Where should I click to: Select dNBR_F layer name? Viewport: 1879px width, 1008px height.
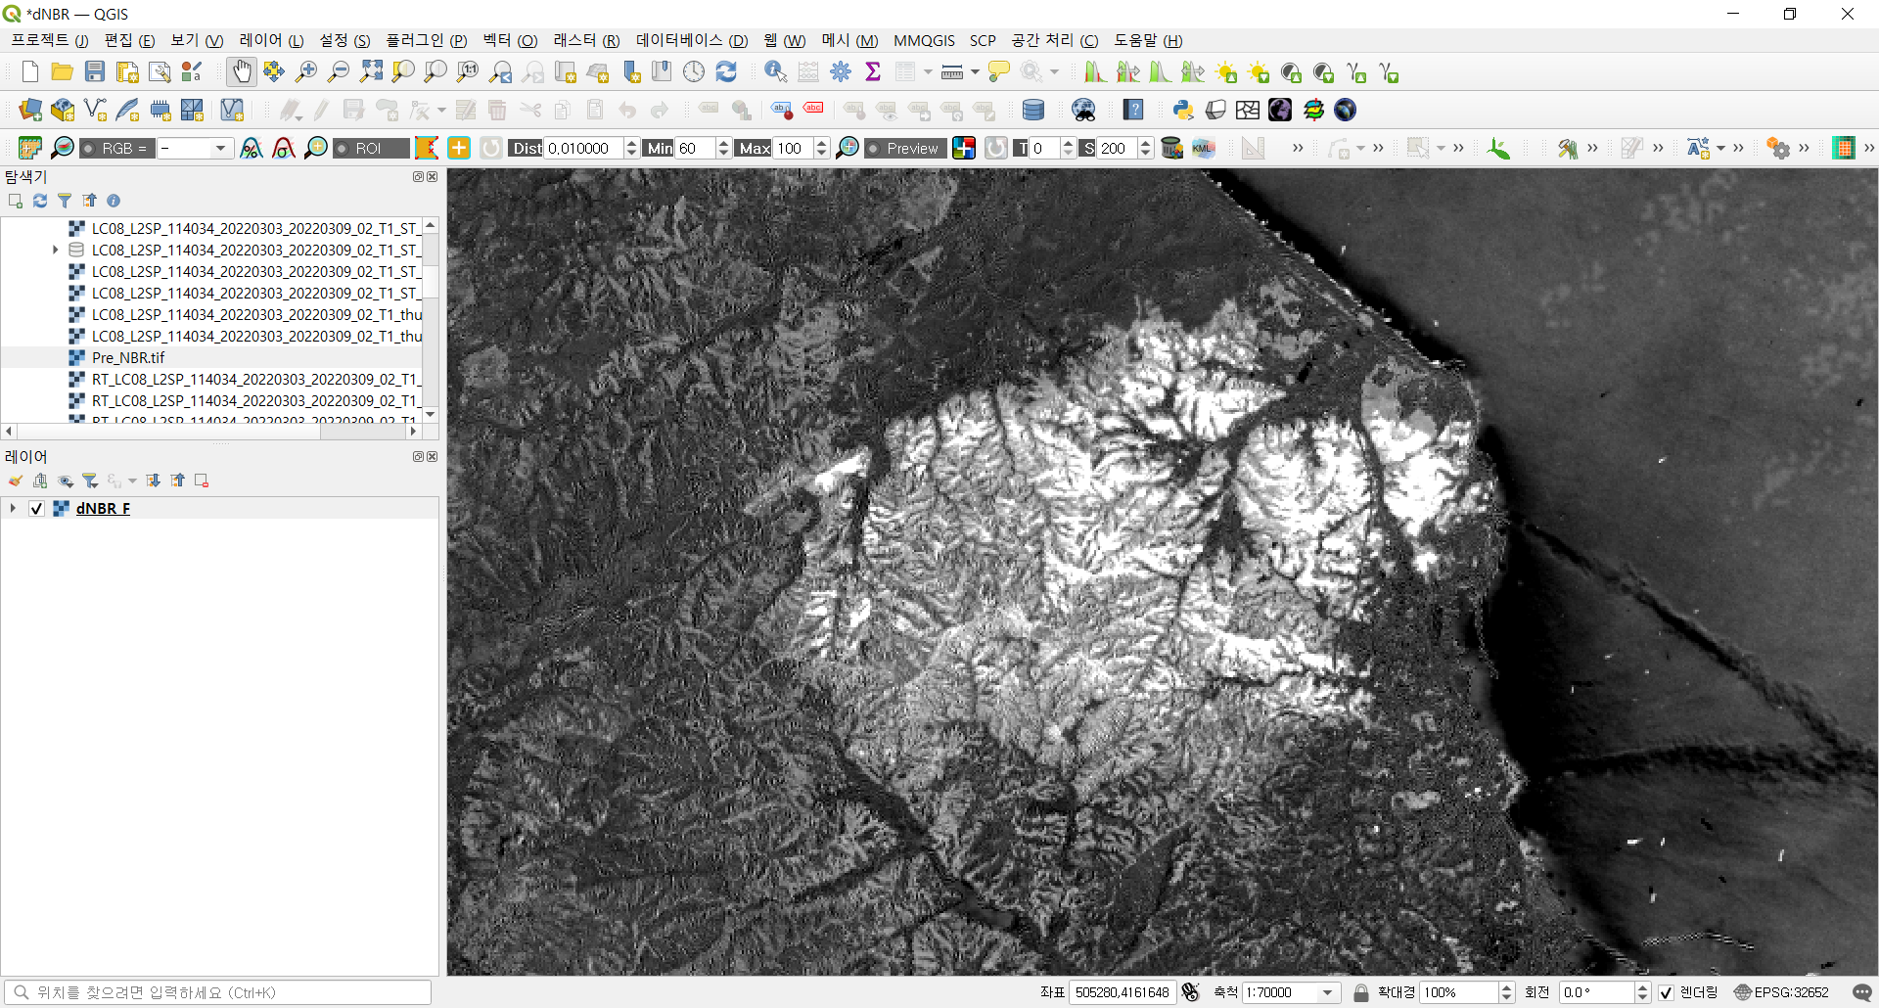103,509
